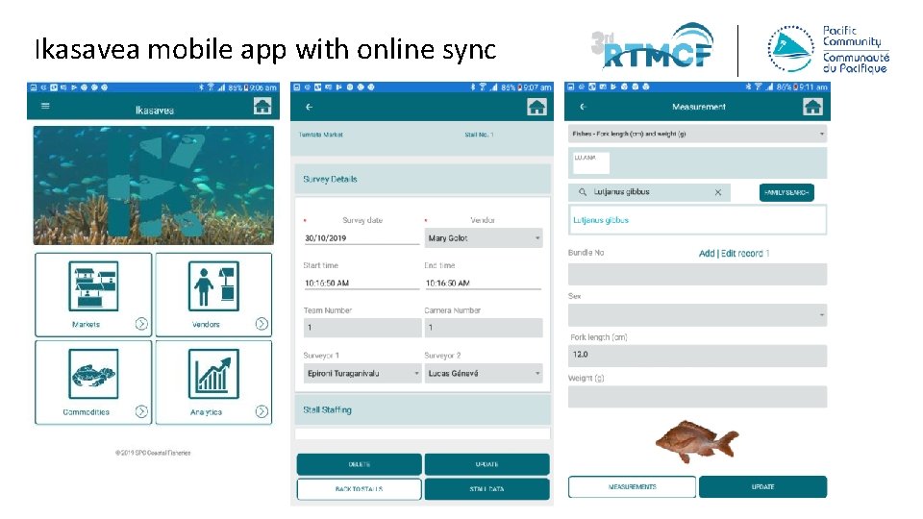Click the FAMILY SEARCH button
The width and height of the screenshot is (923, 519).
point(786,192)
